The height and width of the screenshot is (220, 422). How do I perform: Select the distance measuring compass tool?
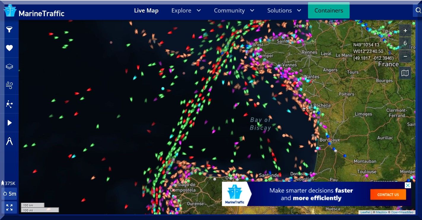pyautogui.click(x=9, y=141)
